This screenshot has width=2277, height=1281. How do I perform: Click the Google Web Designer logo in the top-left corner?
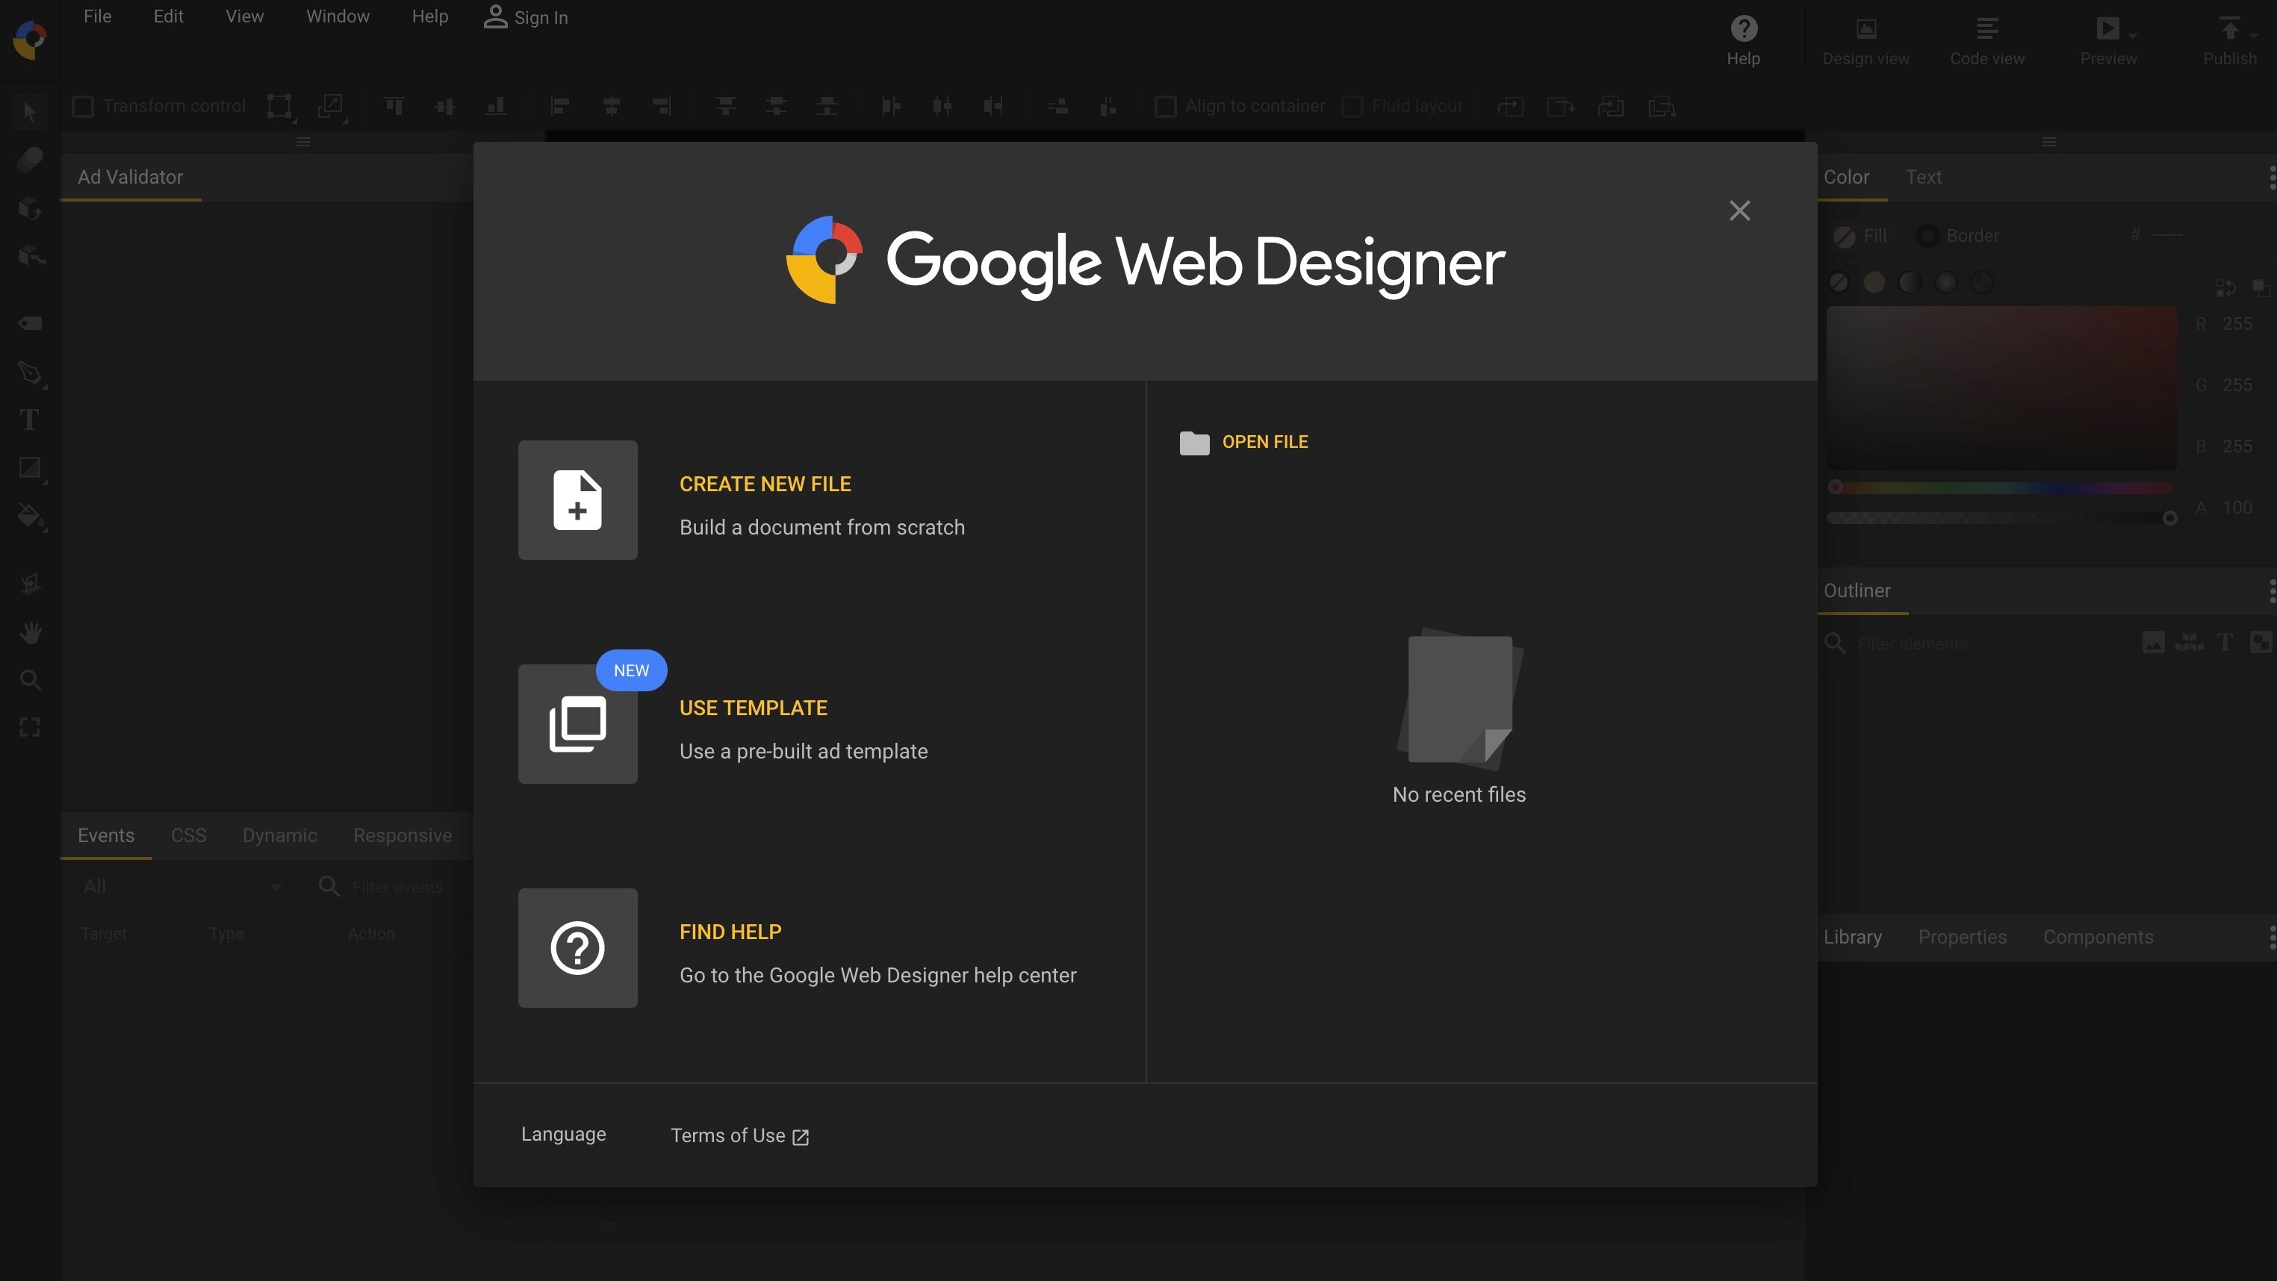30,39
